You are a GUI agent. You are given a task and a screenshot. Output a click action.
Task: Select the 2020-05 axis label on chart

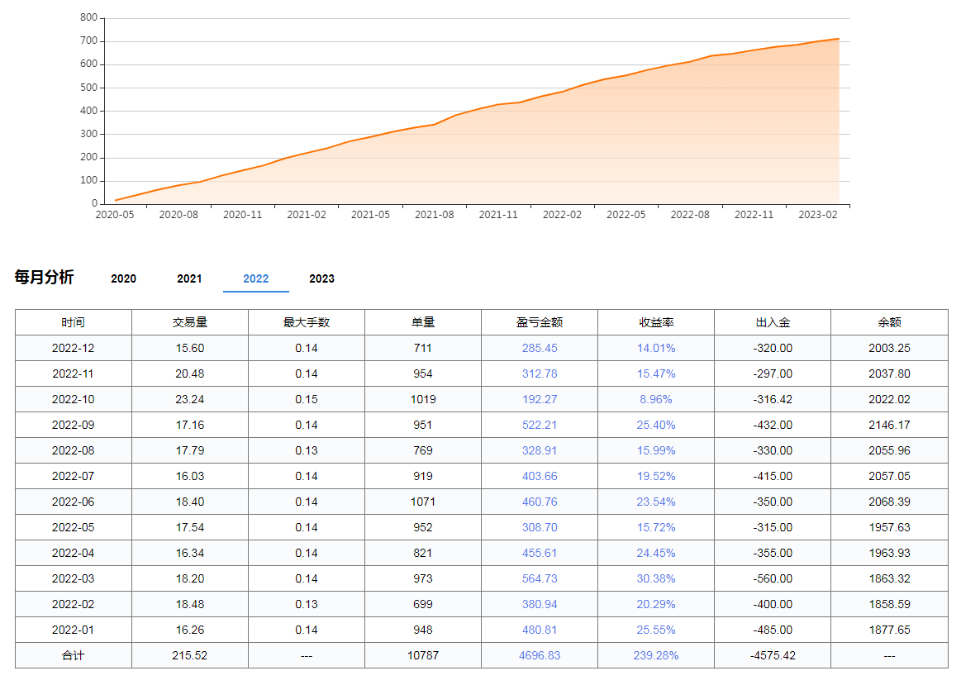(116, 214)
